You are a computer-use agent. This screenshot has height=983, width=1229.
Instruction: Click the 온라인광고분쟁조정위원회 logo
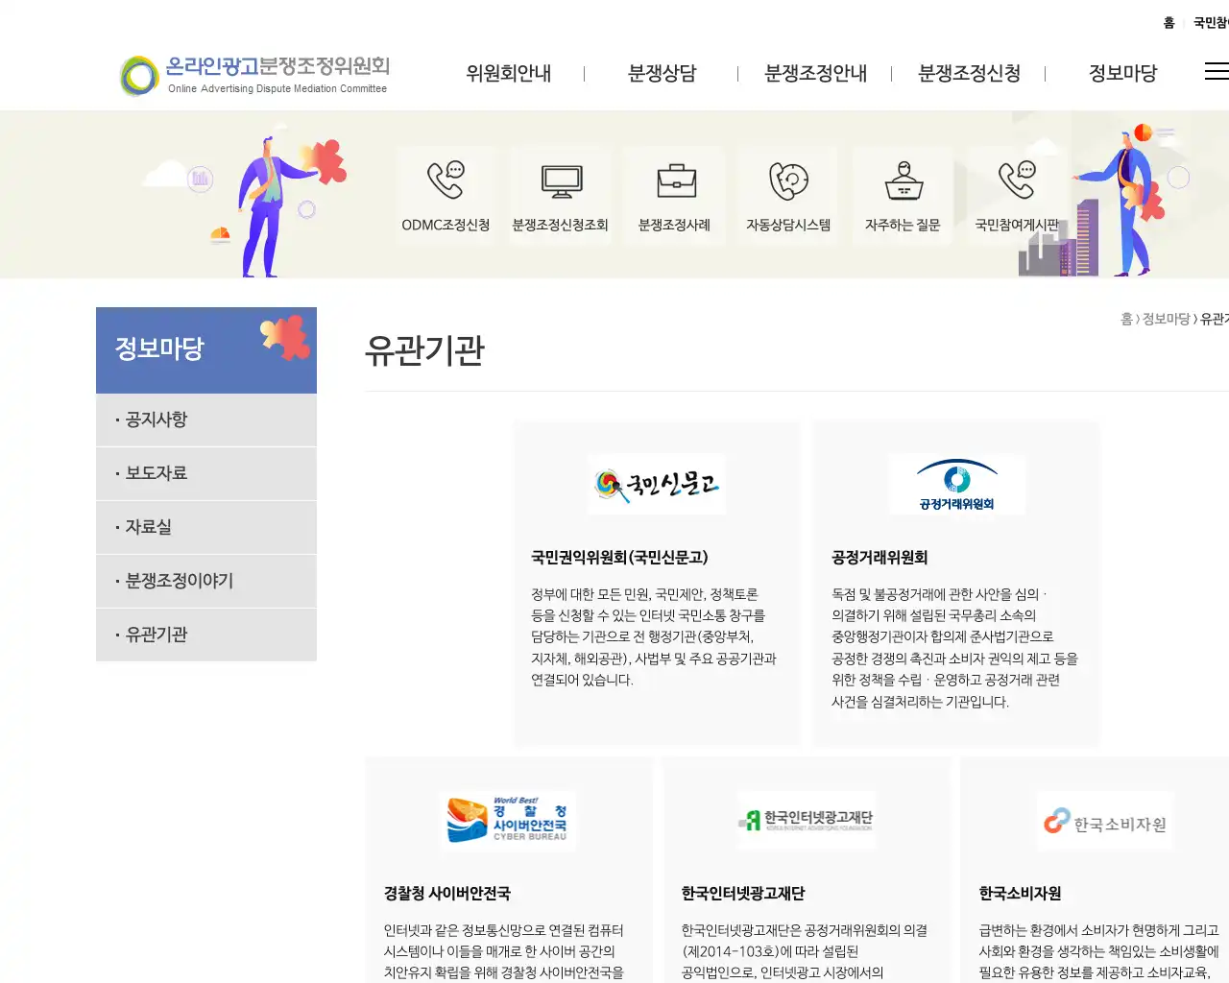(253, 72)
